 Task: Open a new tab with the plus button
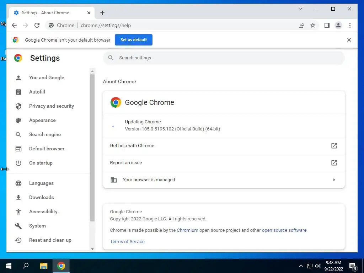click(x=102, y=13)
